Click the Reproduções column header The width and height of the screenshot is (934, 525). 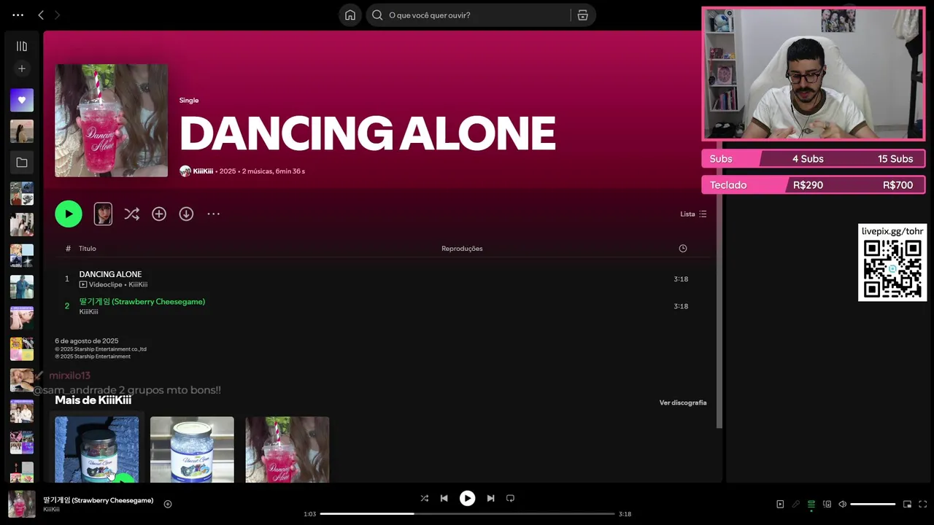[x=462, y=249]
